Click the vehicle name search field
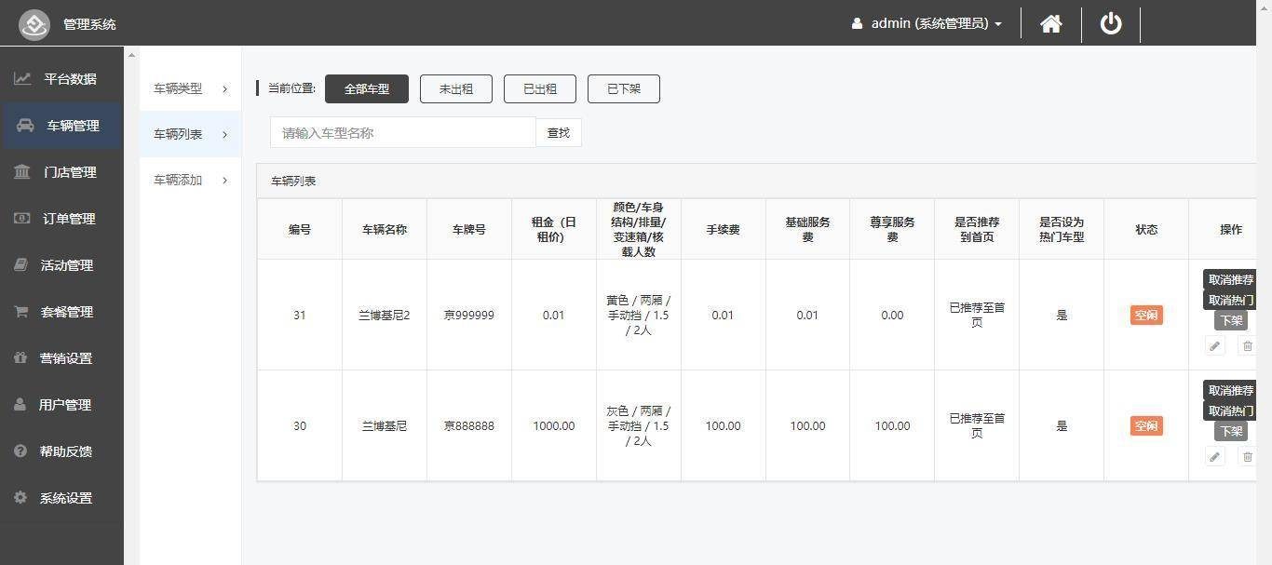The image size is (1272, 565). click(x=402, y=133)
